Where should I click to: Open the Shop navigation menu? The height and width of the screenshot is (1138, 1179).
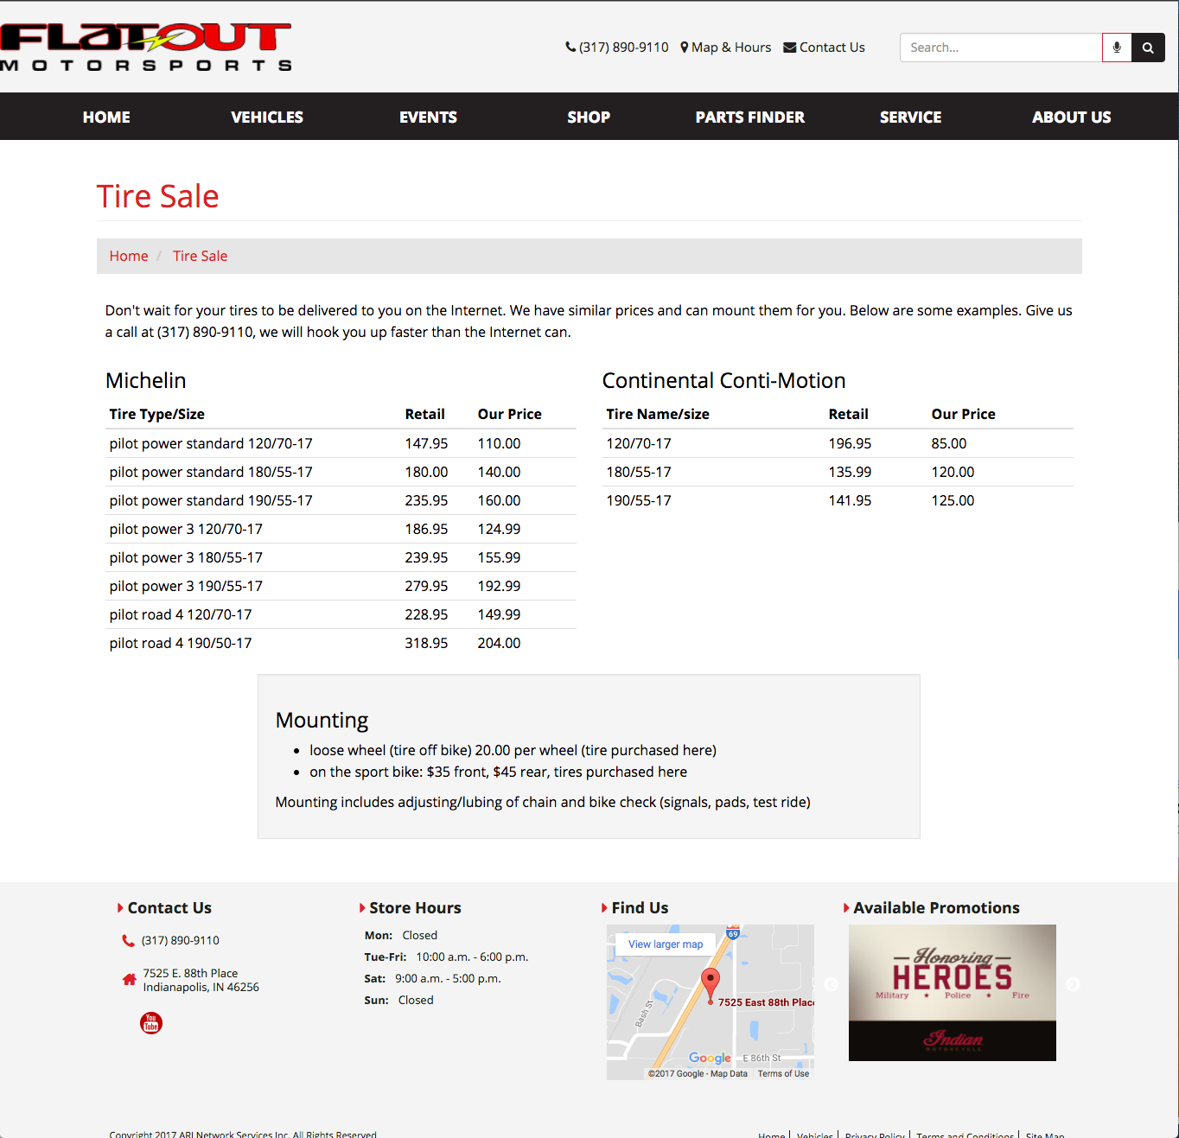(589, 117)
